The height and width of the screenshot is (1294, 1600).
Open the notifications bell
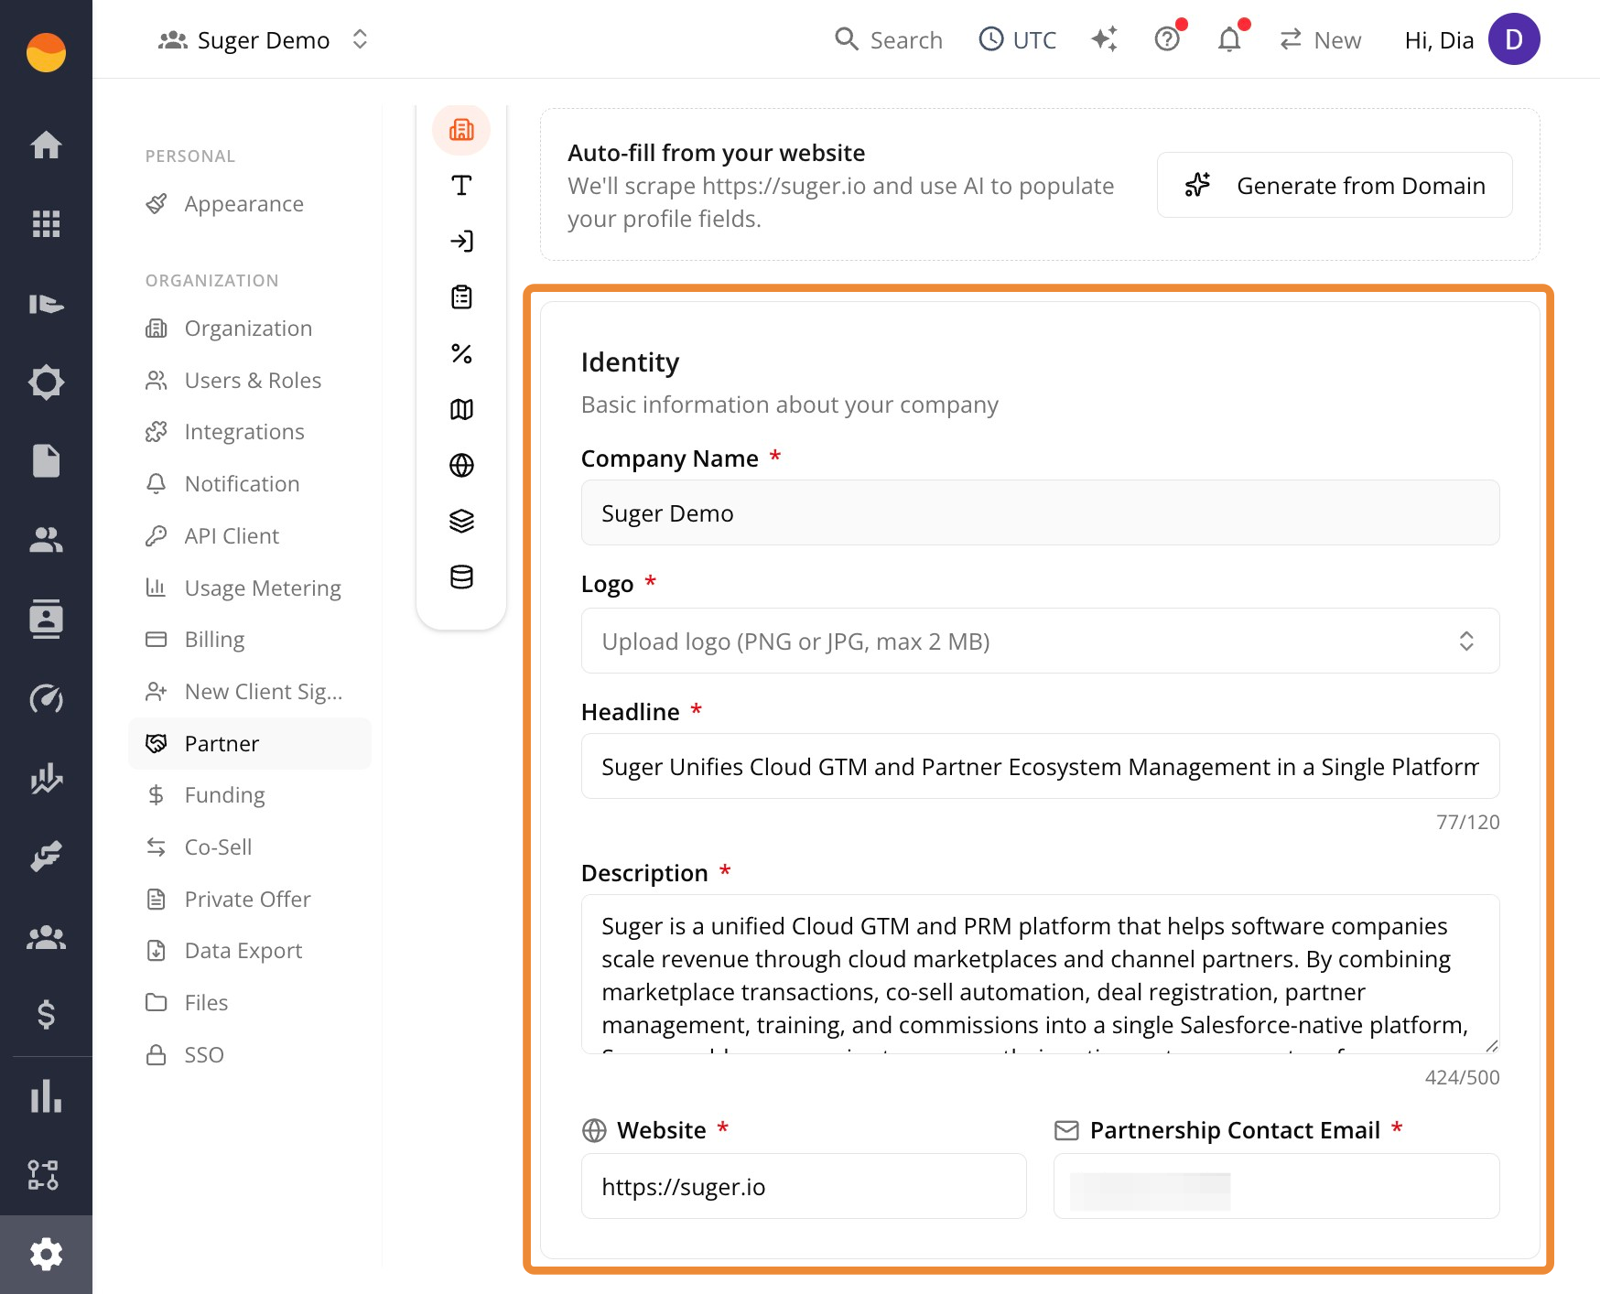coord(1229,39)
